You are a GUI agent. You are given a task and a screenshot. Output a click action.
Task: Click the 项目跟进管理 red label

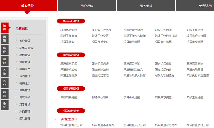click(71, 55)
